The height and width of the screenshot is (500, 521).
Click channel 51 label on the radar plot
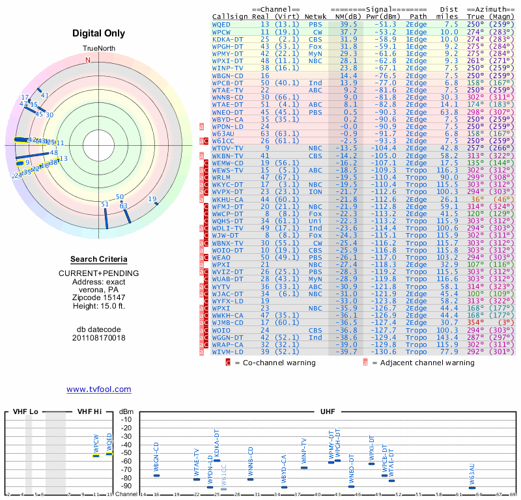click(x=105, y=204)
